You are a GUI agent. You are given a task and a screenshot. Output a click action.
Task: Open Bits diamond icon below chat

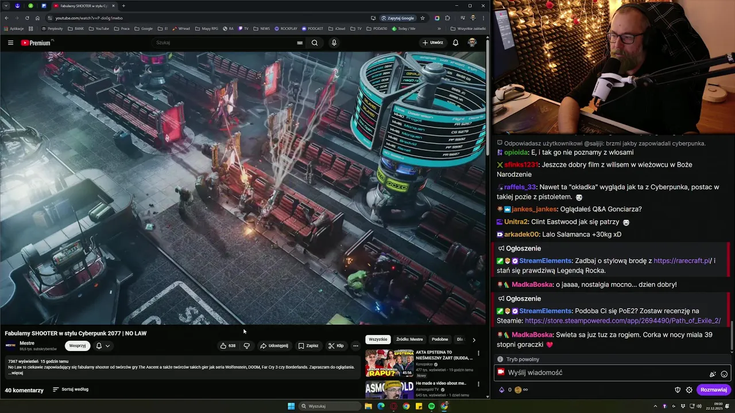coord(501,390)
